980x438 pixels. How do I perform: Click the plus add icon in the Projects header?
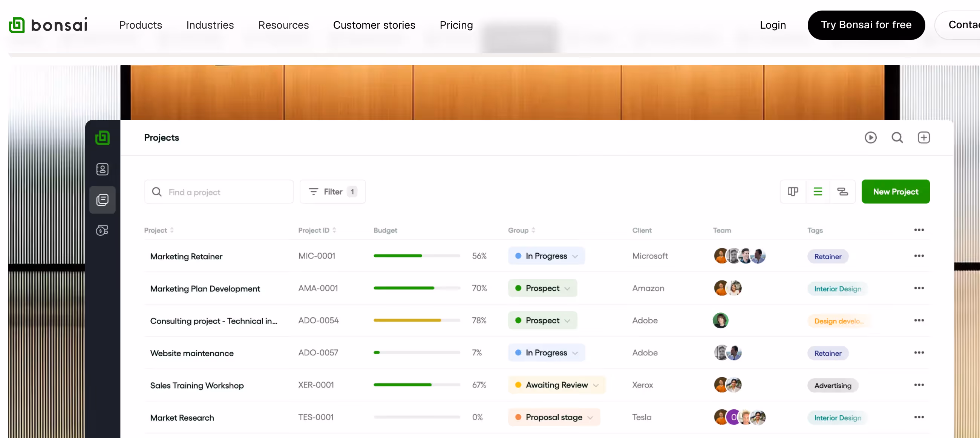click(924, 137)
